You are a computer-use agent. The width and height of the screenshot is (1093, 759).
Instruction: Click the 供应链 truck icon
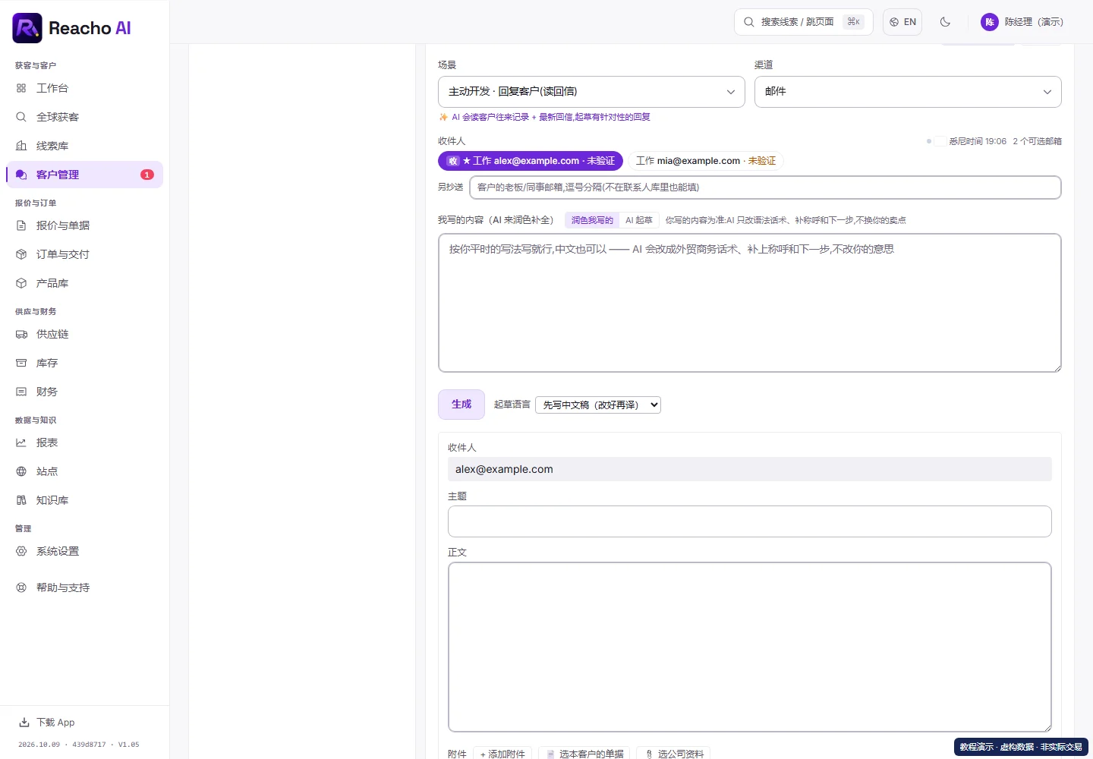click(21, 334)
